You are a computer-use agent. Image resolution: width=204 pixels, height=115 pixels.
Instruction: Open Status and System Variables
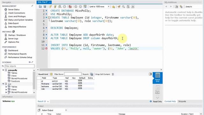tap(20, 20)
